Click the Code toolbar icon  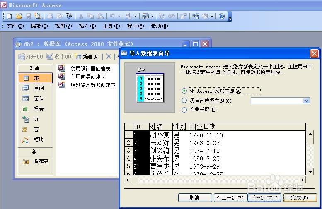point(162,16)
